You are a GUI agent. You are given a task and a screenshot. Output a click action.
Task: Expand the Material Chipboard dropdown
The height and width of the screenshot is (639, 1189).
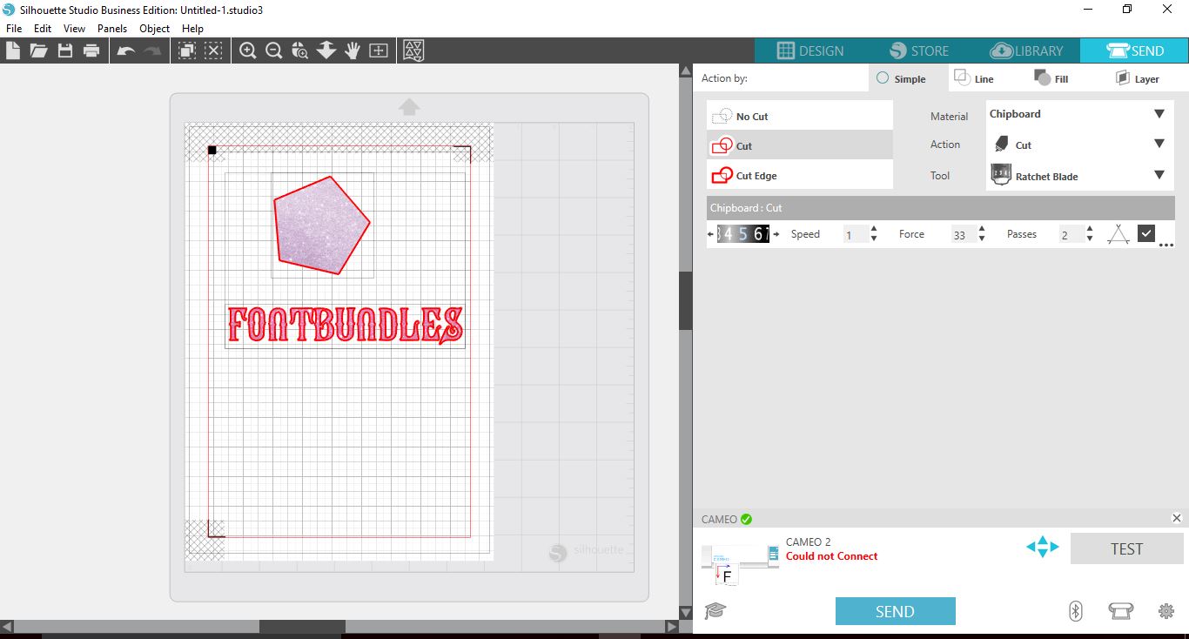click(x=1159, y=114)
